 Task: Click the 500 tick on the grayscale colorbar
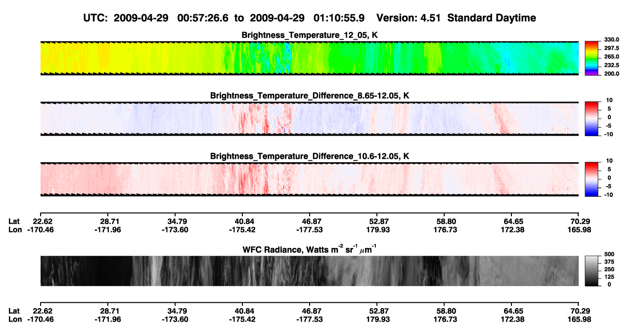609,254
